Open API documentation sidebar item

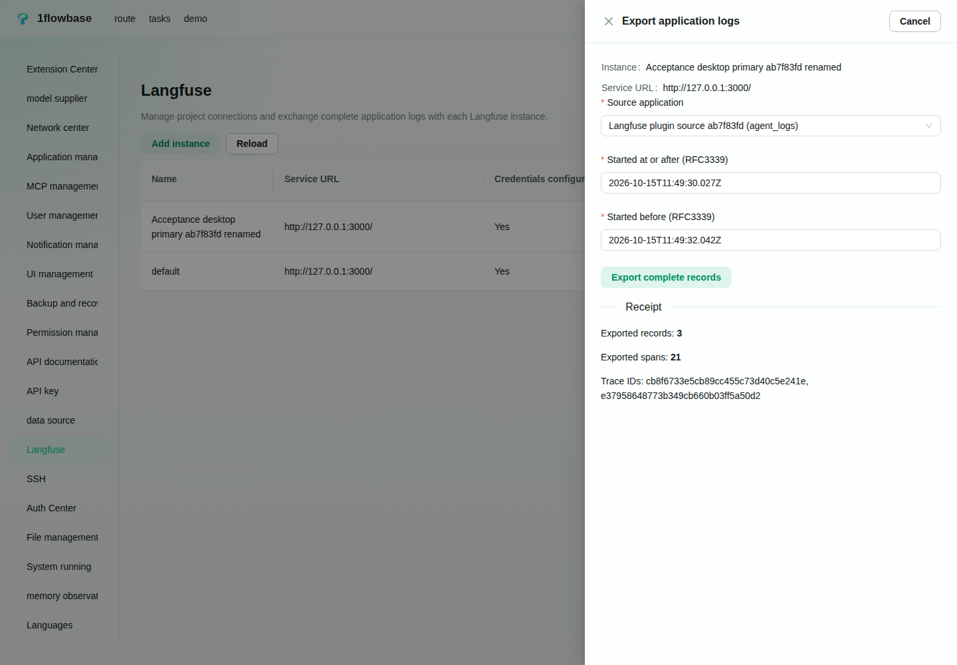click(x=60, y=362)
